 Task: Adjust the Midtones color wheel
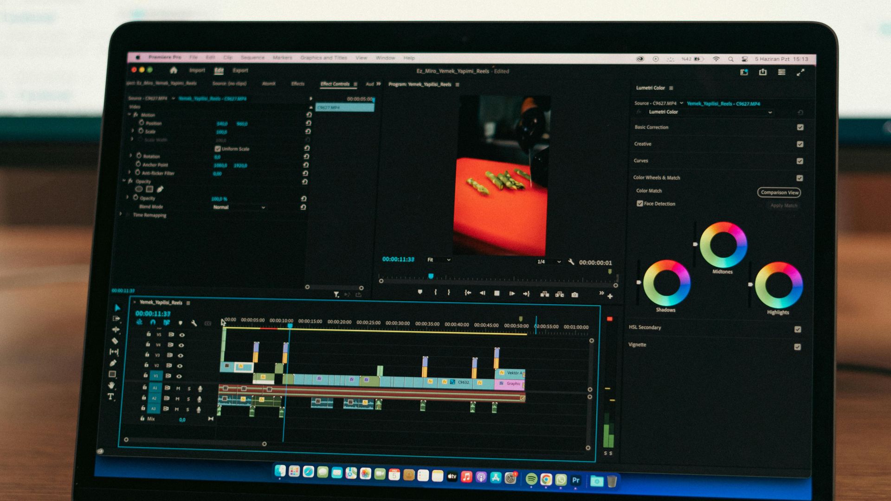tap(723, 244)
